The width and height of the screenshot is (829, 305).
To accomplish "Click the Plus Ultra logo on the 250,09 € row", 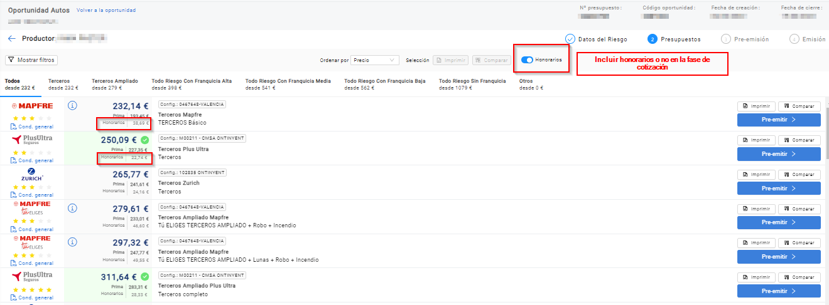I will [x=32, y=140].
